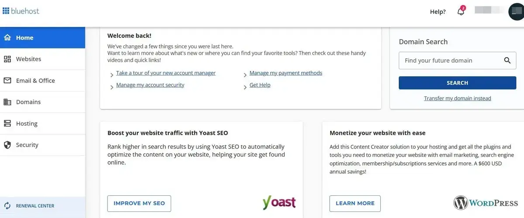Viewport: 524px width, 218px height.
Task: Open Transfer my domain instead link
Action: [x=457, y=98]
